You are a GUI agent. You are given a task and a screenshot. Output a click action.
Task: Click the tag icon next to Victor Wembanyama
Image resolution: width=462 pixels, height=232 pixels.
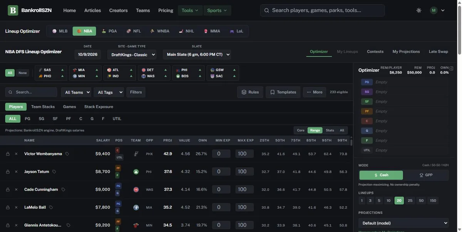pos(67,154)
